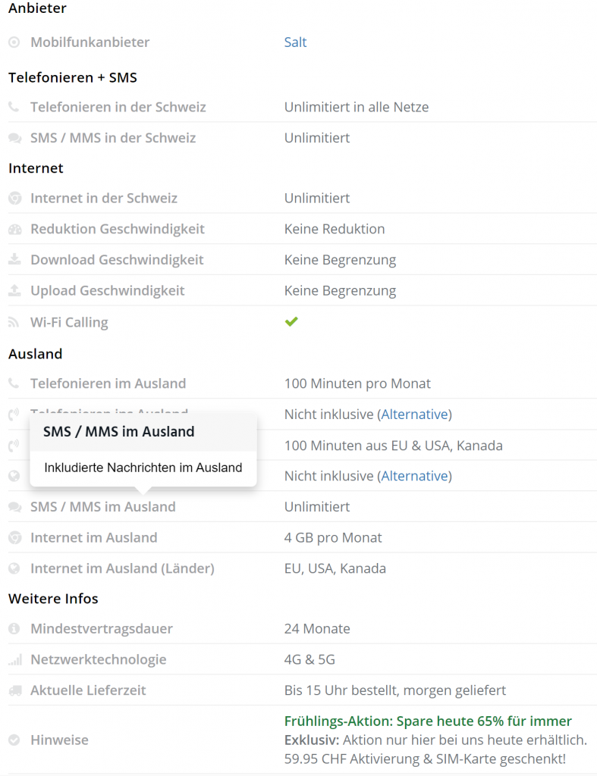Click the Salt provider link
Image resolution: width=597 pixels, height=776 pixels.
pos(295,42)
